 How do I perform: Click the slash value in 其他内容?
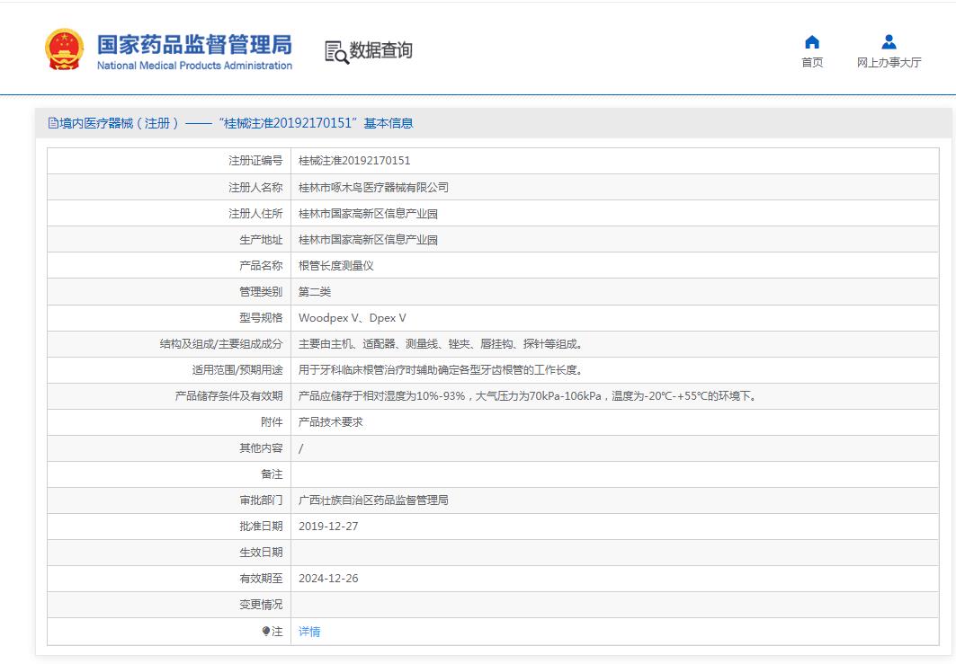pos(300,448)
